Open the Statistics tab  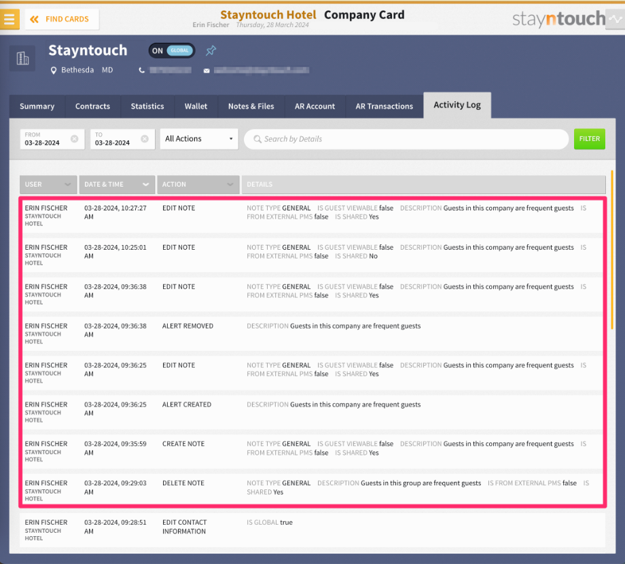pos(147,107)
